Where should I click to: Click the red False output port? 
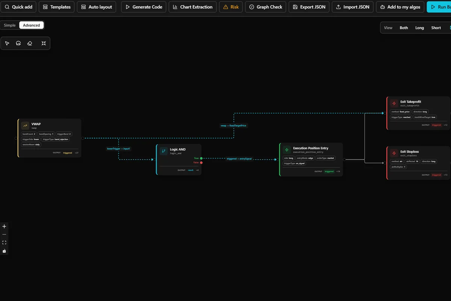[201, 163]
